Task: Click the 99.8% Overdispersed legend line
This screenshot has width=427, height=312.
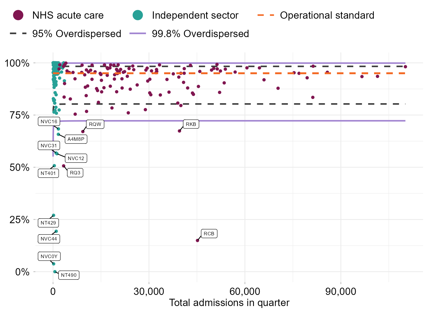Action: click(138, 34)
